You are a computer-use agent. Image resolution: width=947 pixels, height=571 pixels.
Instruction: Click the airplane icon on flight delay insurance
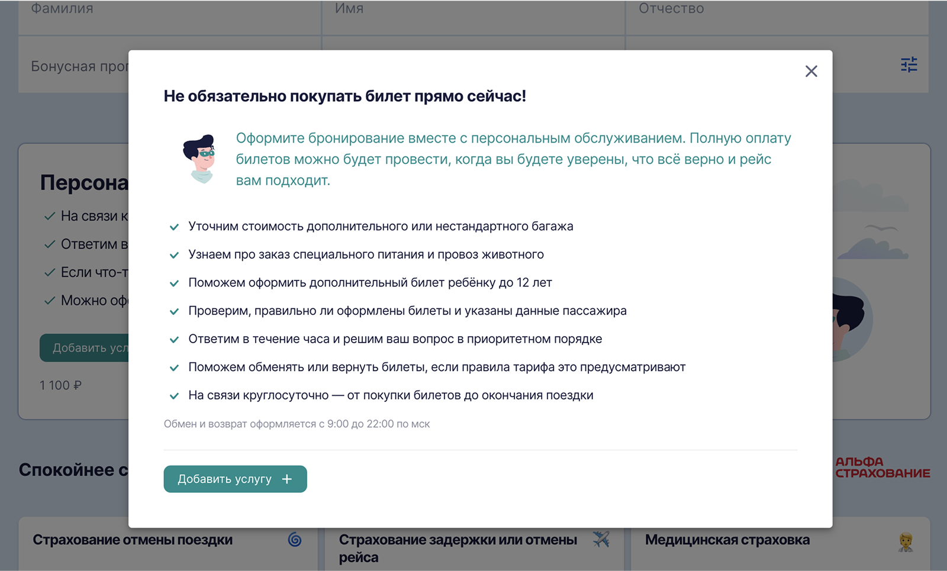point(601,539)
